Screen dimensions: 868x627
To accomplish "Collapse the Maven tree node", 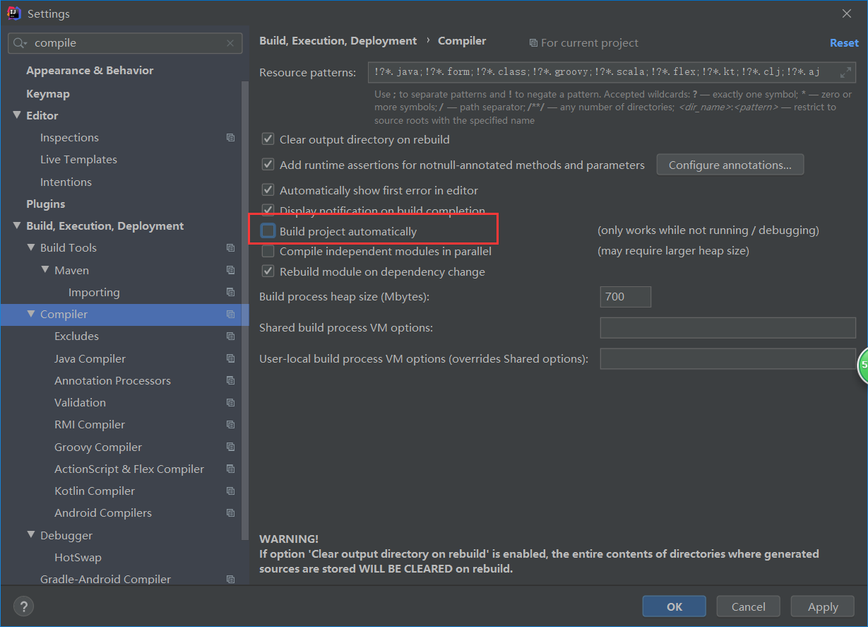I will pos(45,270).
